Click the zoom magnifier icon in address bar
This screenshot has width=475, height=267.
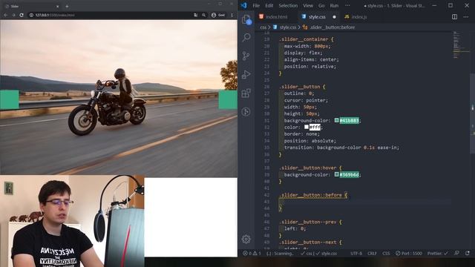pyautogui.click(x=204, y=15)
